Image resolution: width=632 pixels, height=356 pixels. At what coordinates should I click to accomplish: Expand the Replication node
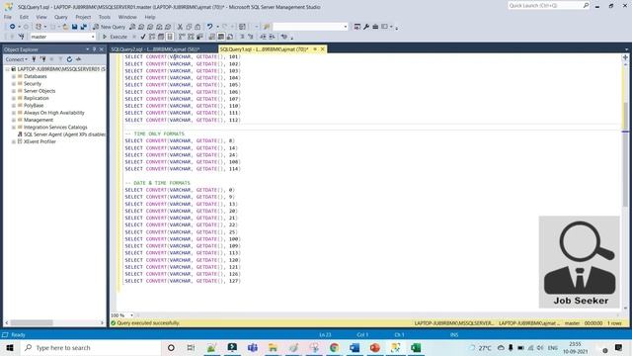14,98
